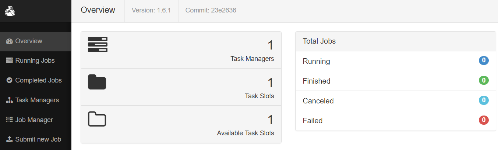498x150 pixels.
Task: Open the Completed Jobs page
Action: pyautogui.click(x=38, y=80)
